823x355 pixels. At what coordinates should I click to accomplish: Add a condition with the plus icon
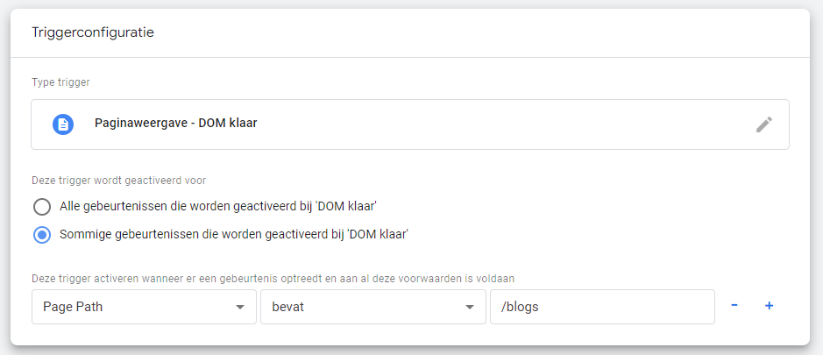(770, 306)
